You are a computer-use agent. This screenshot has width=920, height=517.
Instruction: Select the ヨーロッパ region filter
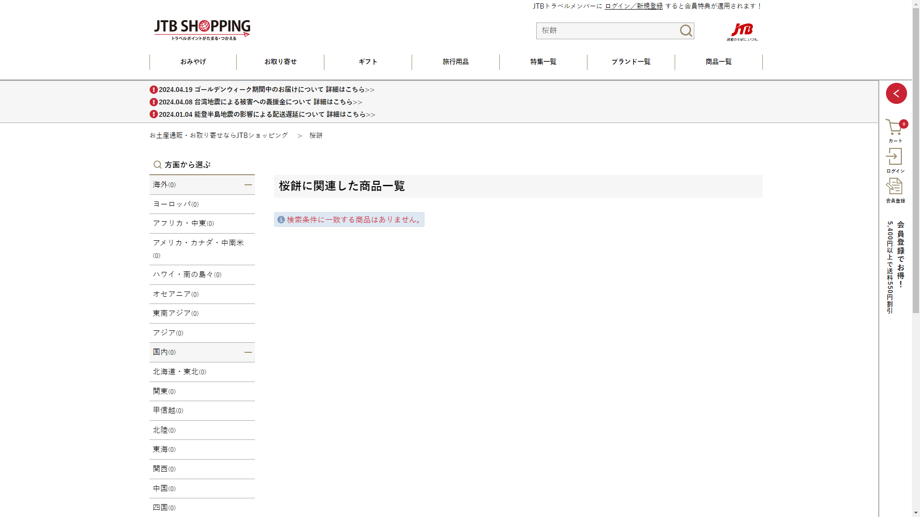coord(175,204)
